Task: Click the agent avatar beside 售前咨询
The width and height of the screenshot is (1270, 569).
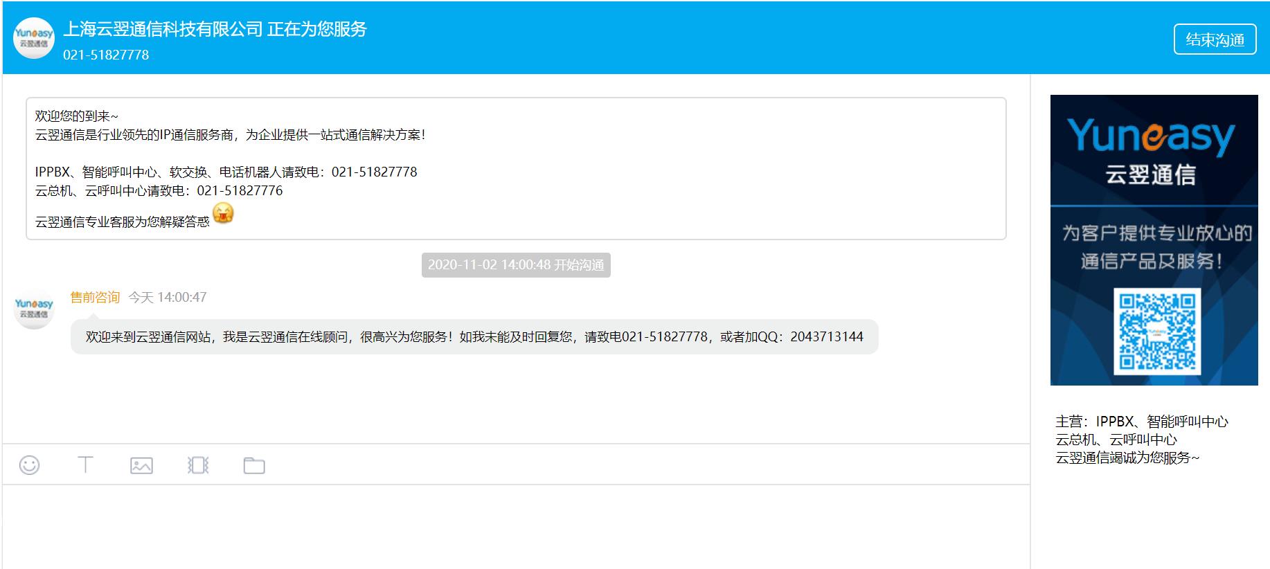Action: pyautogui.click(x=34, y=309)
